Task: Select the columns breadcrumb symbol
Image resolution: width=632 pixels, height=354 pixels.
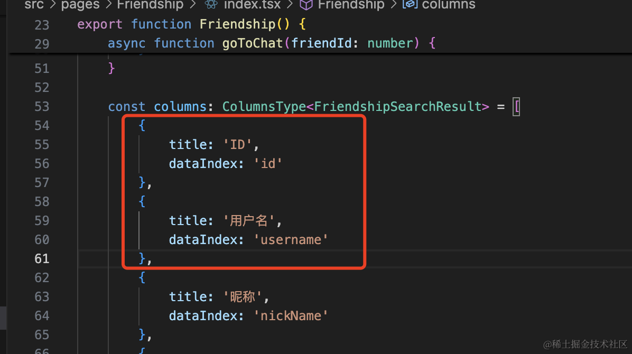Action: pos(449,5)
